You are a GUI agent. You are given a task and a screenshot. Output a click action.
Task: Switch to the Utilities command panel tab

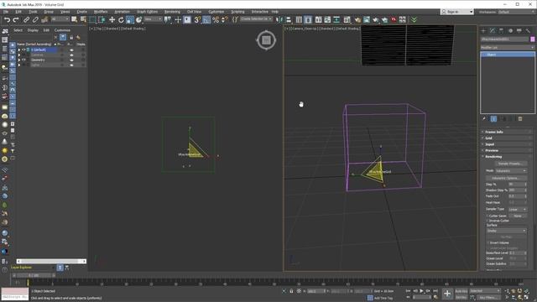coord(528,31)
